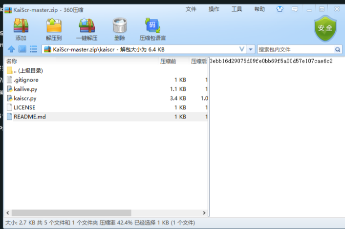Select the .gitignore file name
Screen dimensions: 345x229
pos(26,80)
